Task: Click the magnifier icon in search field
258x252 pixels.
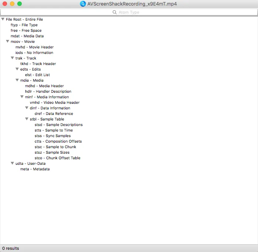Action: coord(115,12)
